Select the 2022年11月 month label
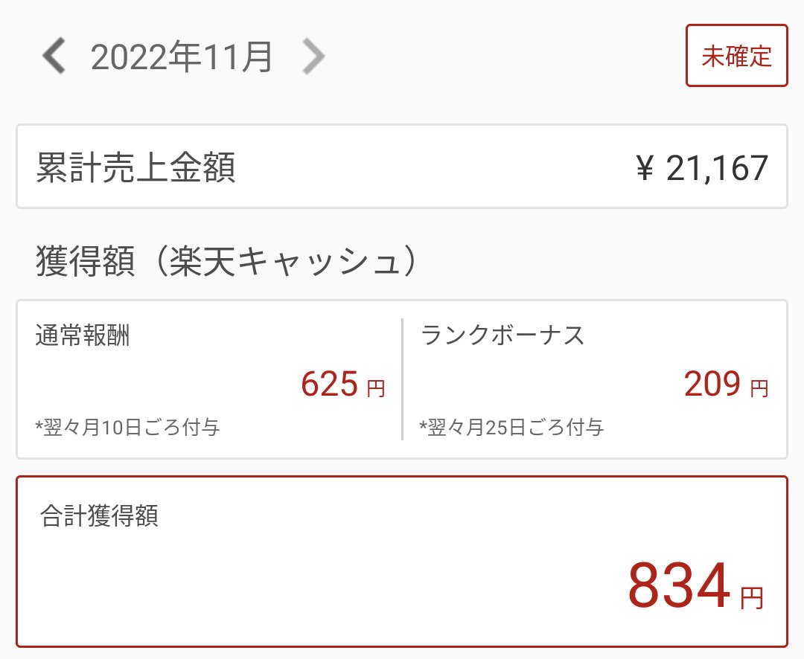The width and height of the screenshot is (804, 659). pyautogui.click(x=182, y=57)
